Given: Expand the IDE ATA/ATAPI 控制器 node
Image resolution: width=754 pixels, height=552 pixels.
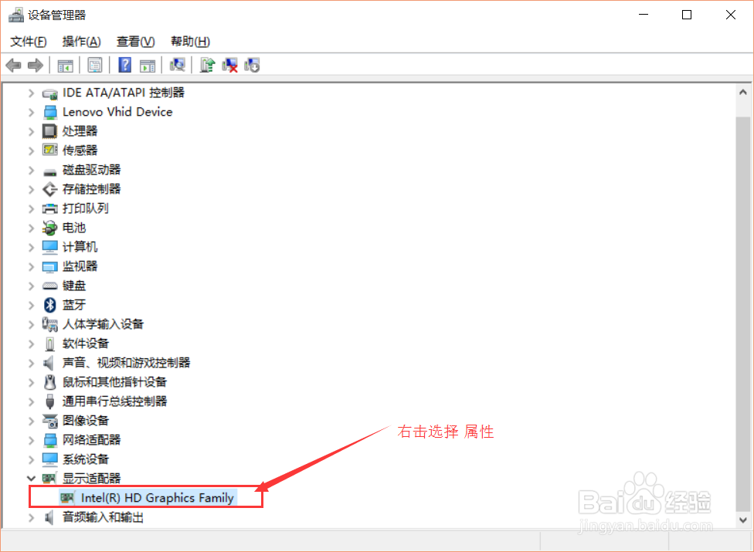Looking at the screenshot, I should [31, 93].
